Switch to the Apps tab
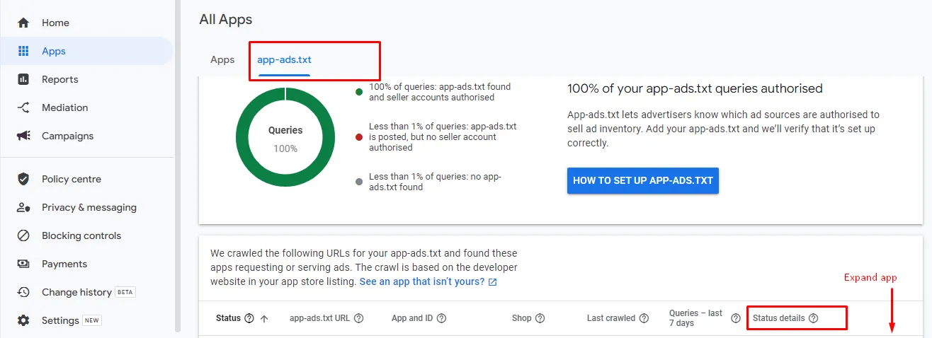Screen dimensions: 932x338 tap(222, 60)
